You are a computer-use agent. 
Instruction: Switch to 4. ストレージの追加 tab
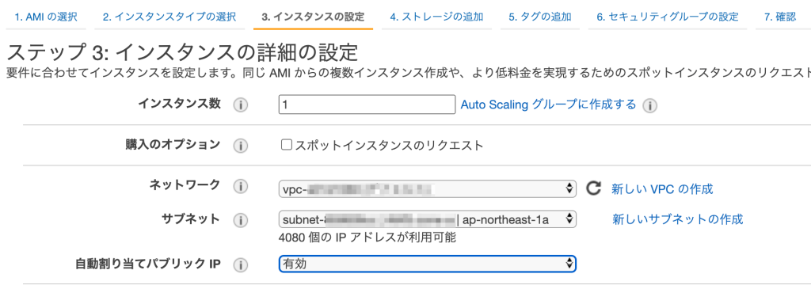tap(436, 17)
